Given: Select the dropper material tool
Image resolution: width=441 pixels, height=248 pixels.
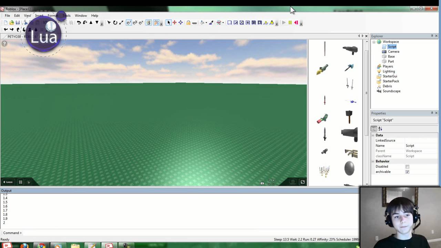Looking at the screenshot, I should 211,23.
